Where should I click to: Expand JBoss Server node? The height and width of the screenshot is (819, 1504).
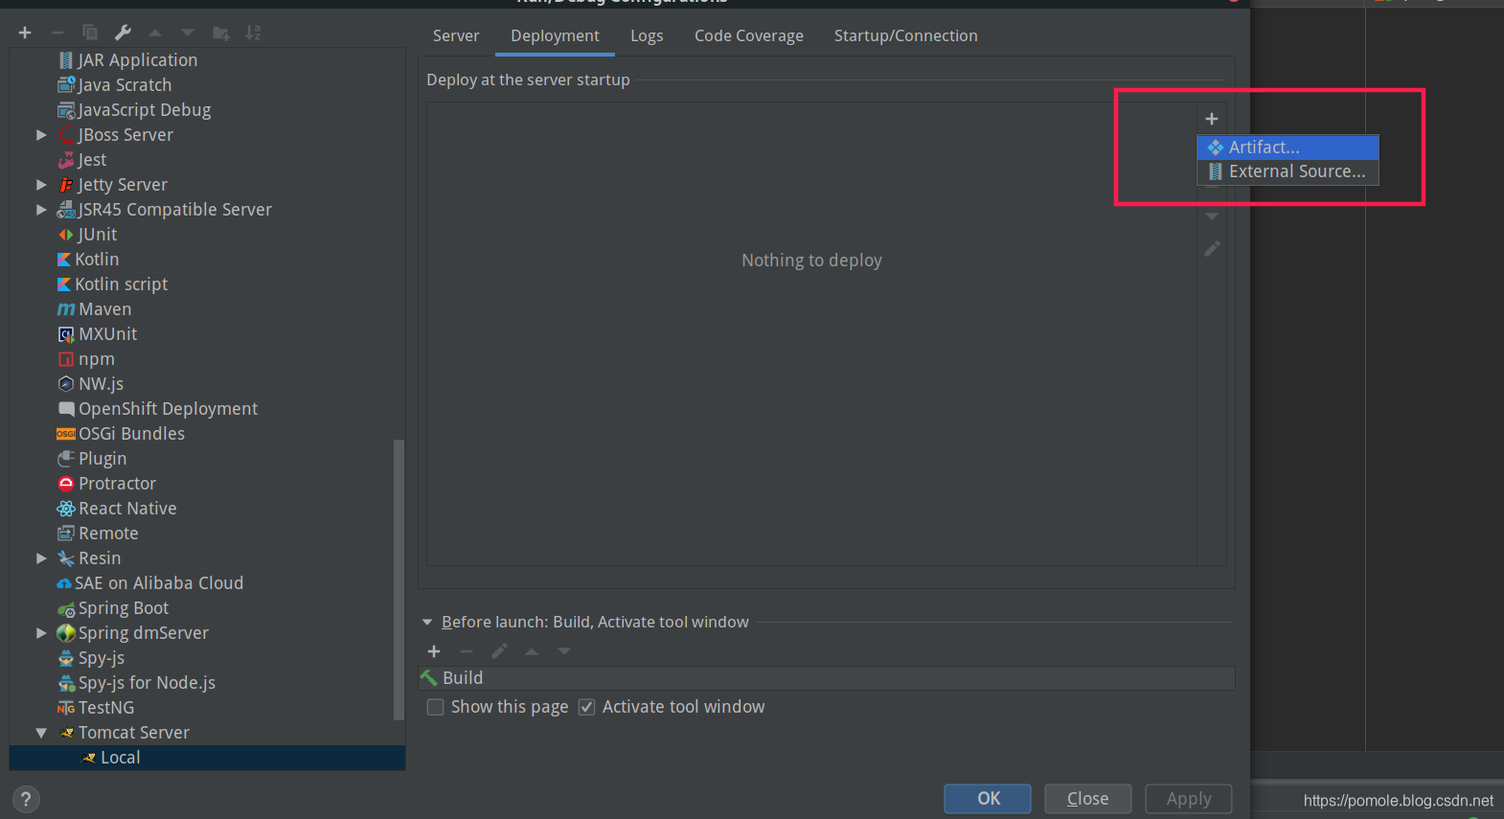click(x=41, y=135)
